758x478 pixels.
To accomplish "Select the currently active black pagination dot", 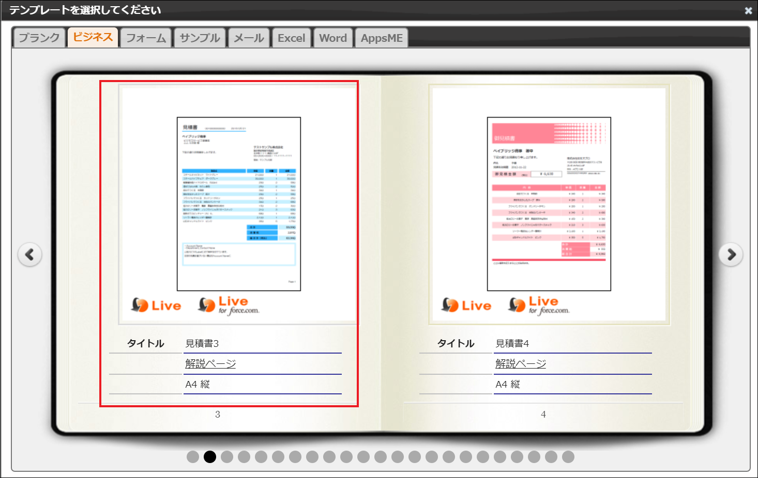I will coord(210,457).
